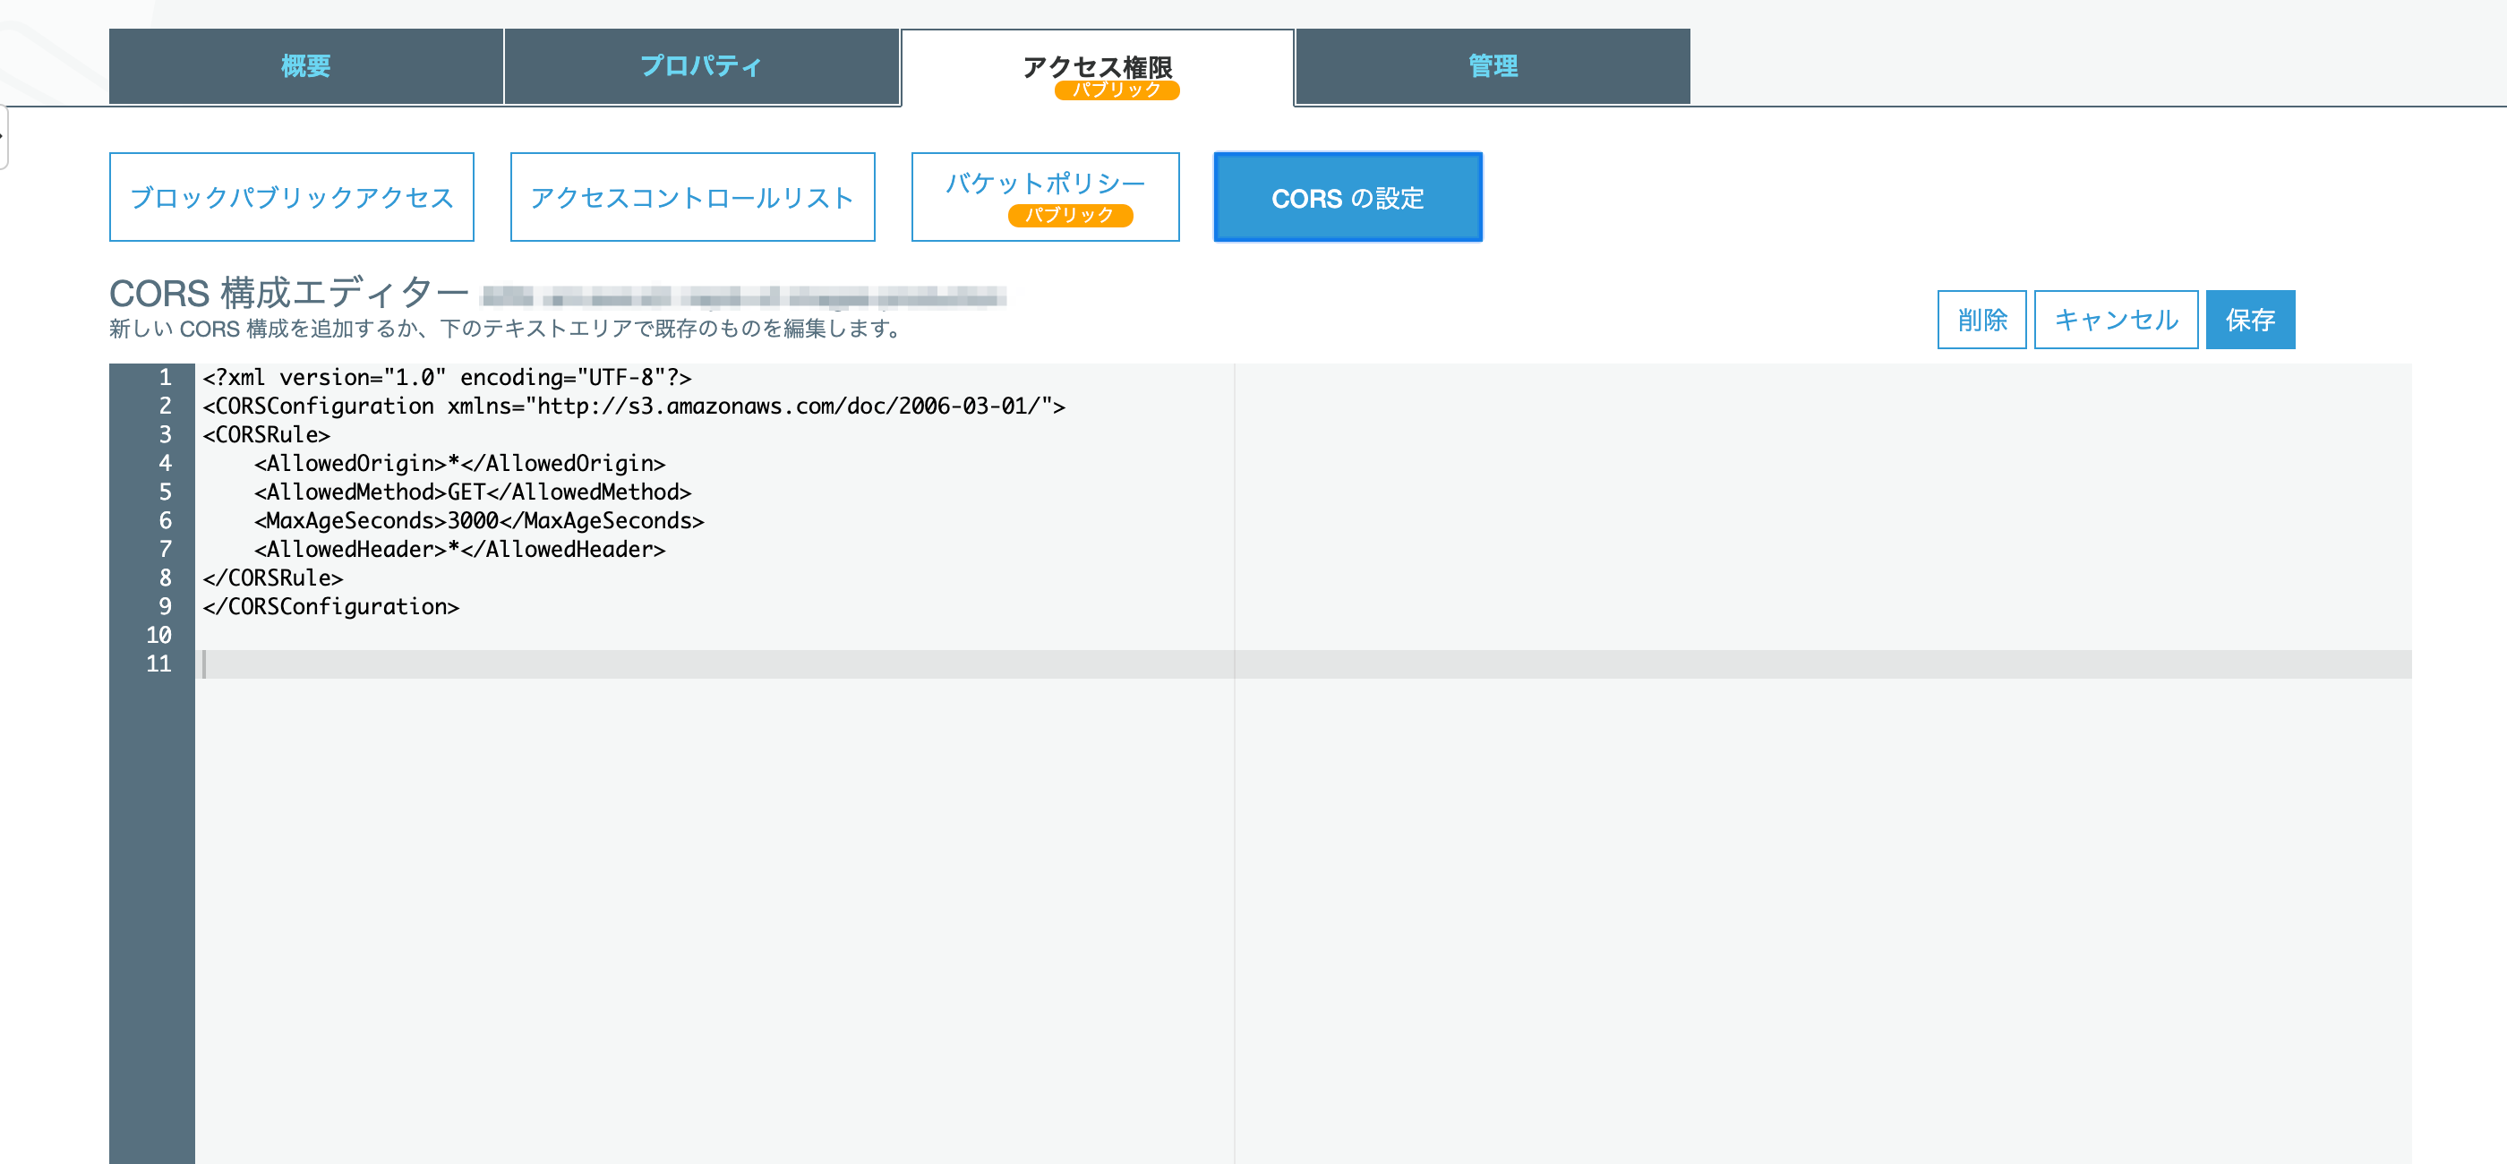This screenshot has height=1164, width=2507.
Task: Click the AllowedOrigin line in editor
Action: point(459,464)
